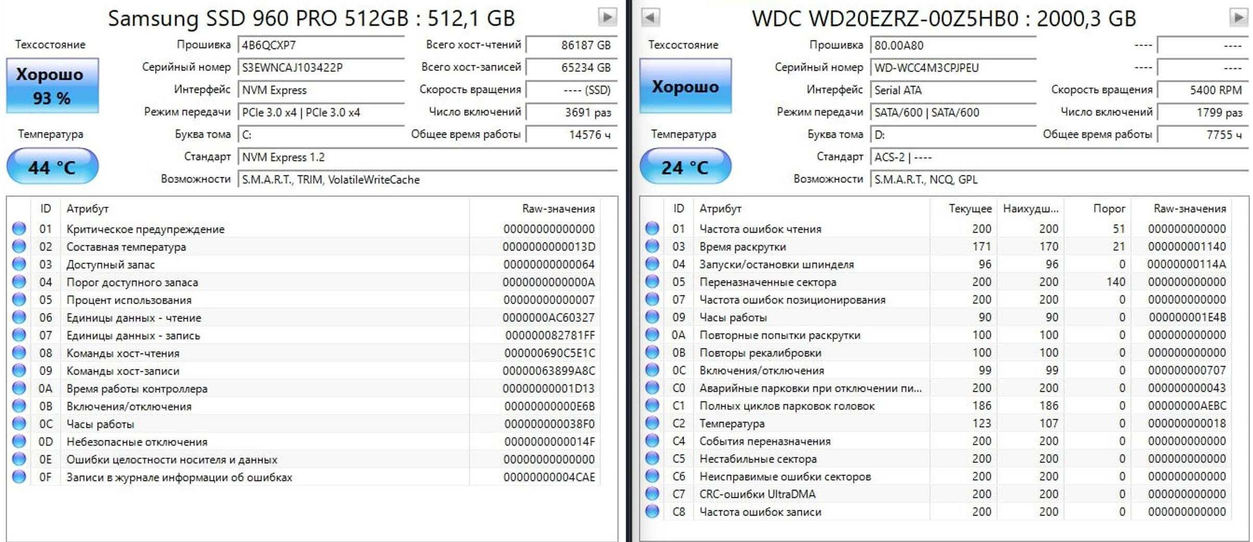Select row Неисправимые ошибки секторов

936,476
